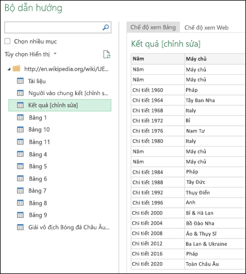Select Người vào chung kết table item
This screenshot has height=274, width=246.
(x=68, y=93)
